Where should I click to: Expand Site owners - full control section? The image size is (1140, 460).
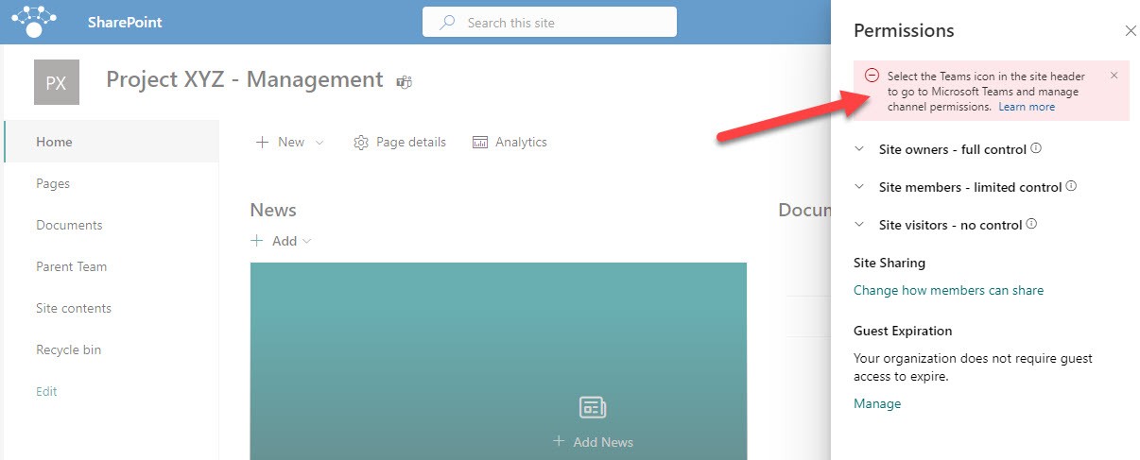[x=859, y=149]
